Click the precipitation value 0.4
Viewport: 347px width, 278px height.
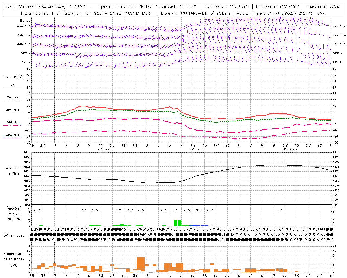pyautogui.click(x=199, y=210)
